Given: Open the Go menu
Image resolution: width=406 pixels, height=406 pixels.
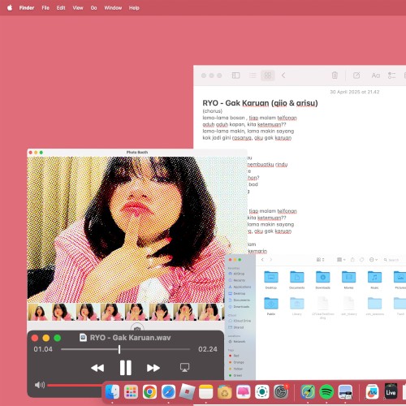Looking at the screenshot, I should 93,8.
